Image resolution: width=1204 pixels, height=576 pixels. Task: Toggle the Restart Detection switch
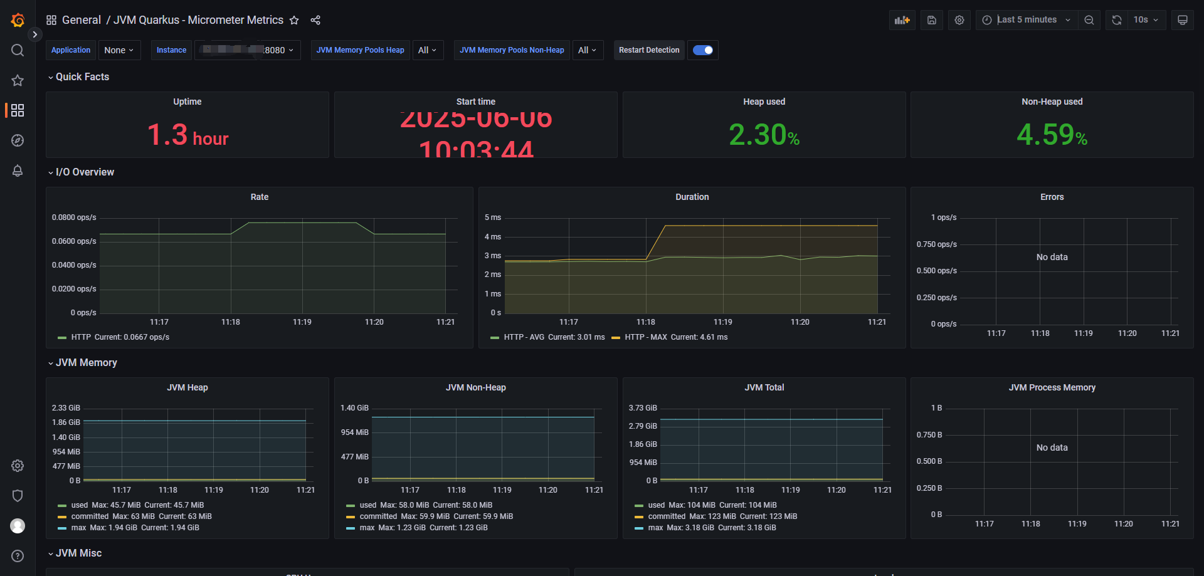click(703, 50)
